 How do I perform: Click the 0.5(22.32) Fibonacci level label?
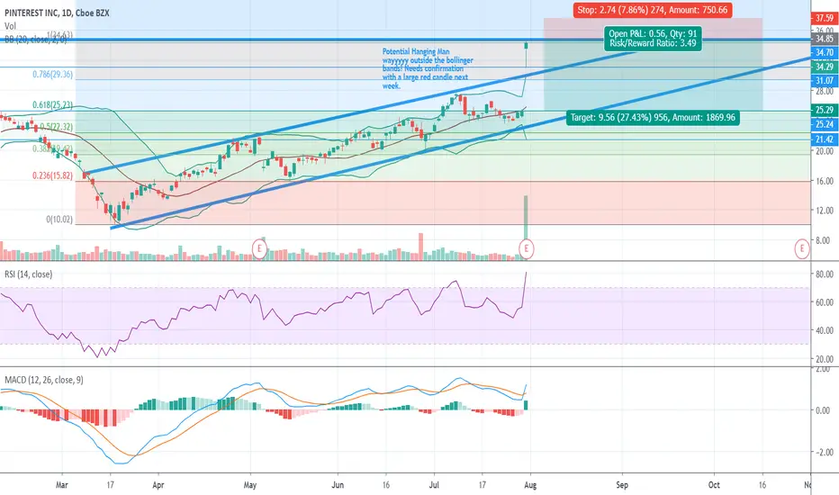coord(56,127)
